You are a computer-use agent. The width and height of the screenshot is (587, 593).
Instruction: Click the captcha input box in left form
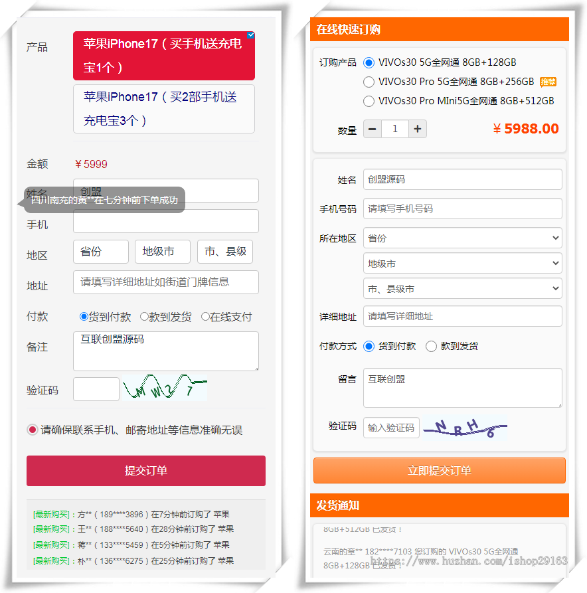point(96,389)
